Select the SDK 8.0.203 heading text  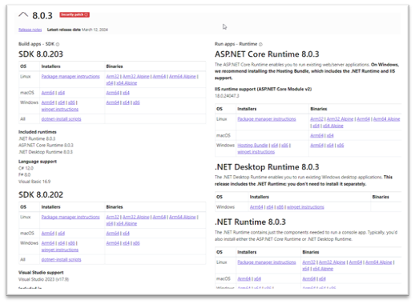coord(41,54)
